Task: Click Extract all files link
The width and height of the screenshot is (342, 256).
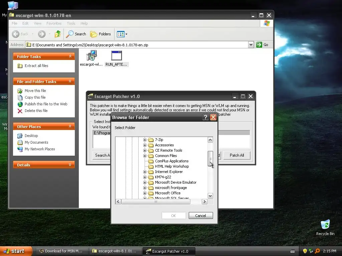Action: point(36,66)
